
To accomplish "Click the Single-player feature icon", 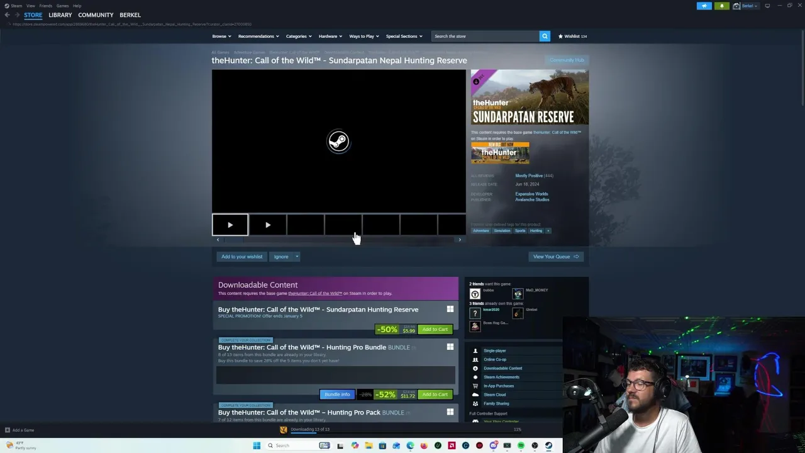I will tap(475, 350).
